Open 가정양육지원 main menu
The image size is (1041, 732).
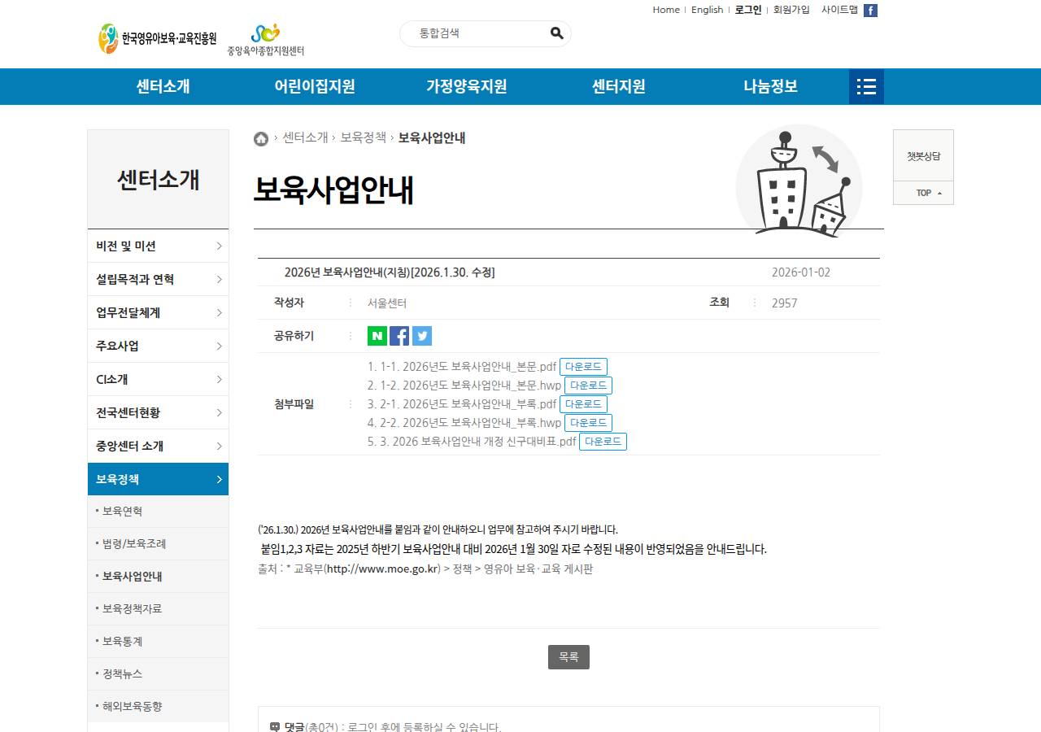point(467,86)
